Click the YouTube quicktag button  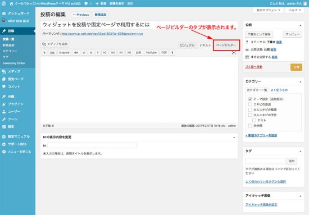151,53
